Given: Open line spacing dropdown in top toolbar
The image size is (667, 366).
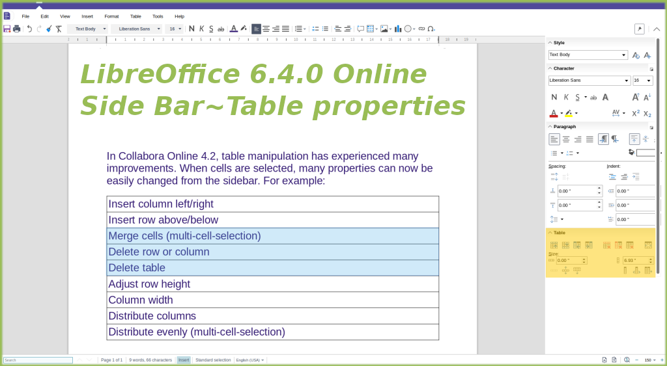Looking at the screenshot, I should [300, 29].
